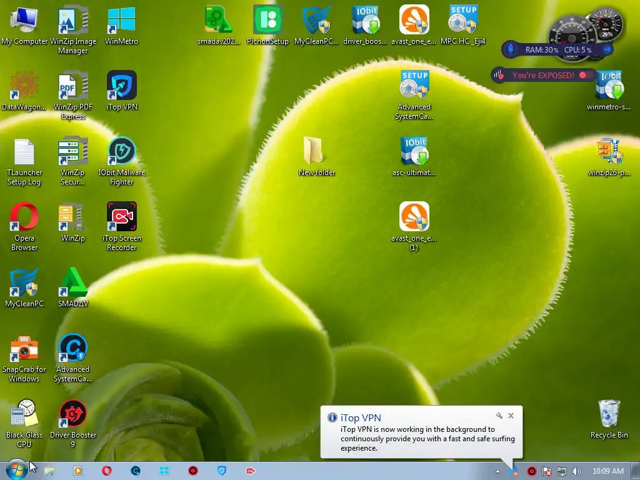The height and width of the screenshot is (480, 640).
Task: Select the top-row avast_one_e... installer icon
Action: (x=414, y=25)
